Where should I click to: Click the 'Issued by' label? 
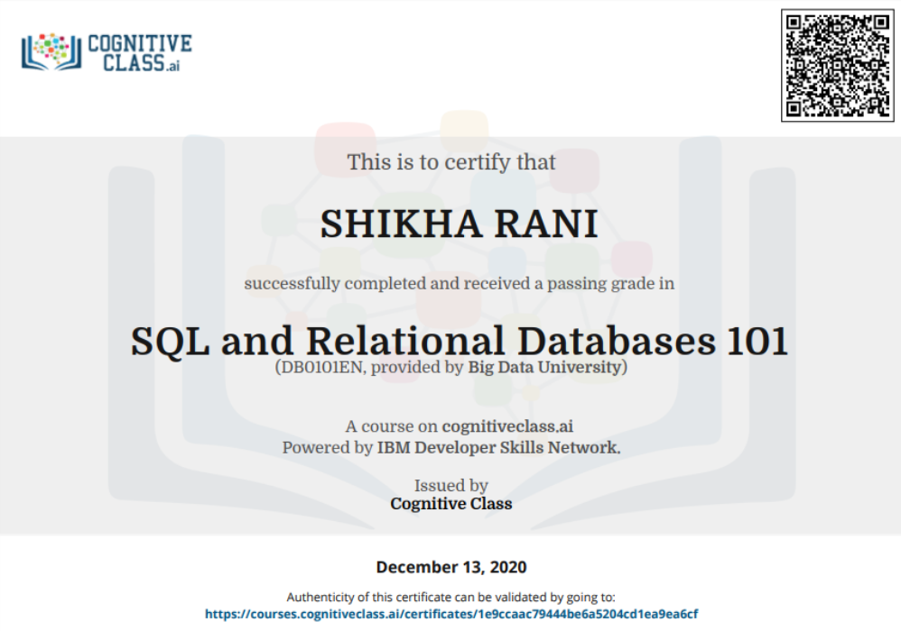[x=451, y=485]
